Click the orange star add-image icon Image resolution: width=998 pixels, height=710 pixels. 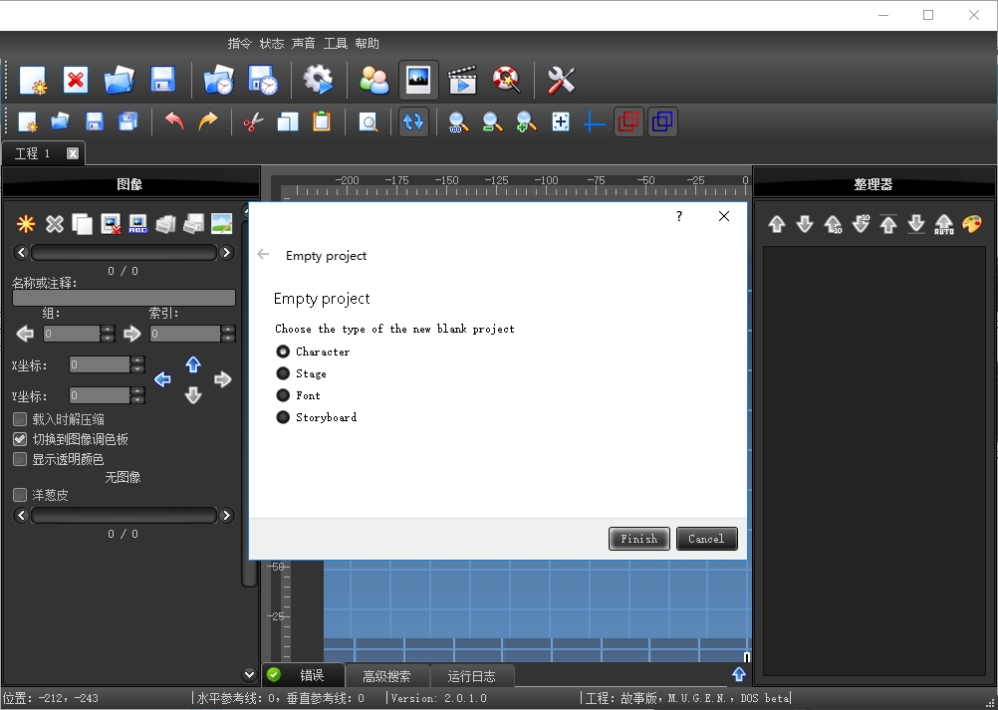click(x=26, y=224)
